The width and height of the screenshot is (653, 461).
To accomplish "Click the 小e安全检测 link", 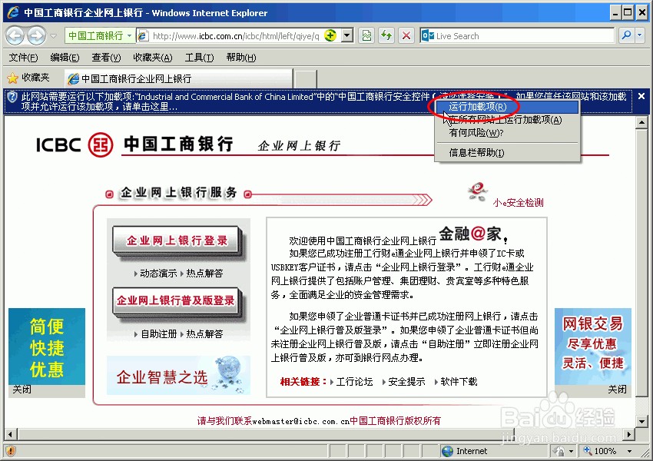I will (x=518, y=203).
